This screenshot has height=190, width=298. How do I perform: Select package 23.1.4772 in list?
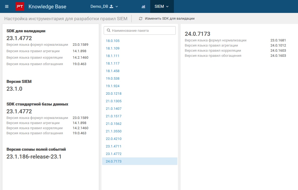(x=114, y=154)
